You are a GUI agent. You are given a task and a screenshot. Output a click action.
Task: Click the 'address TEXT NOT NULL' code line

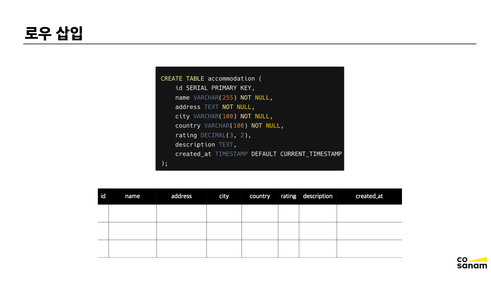click(x=215, y=107)
